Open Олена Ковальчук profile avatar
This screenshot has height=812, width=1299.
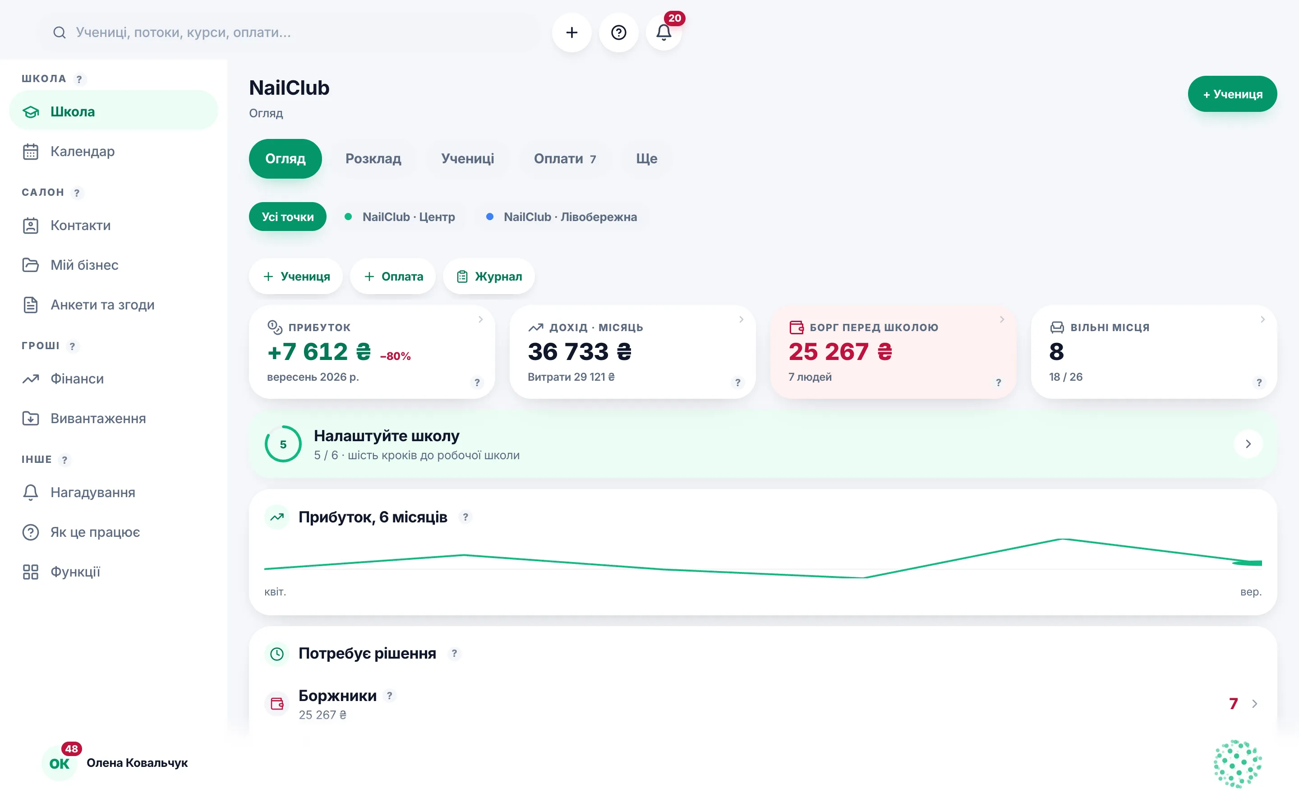click(x=59, y=763)
